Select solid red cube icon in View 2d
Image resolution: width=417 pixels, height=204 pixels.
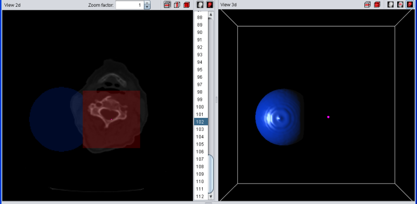[x=187, y=5]
